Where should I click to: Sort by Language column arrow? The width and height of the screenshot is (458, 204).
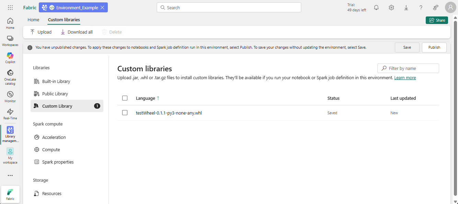(158, 98)
